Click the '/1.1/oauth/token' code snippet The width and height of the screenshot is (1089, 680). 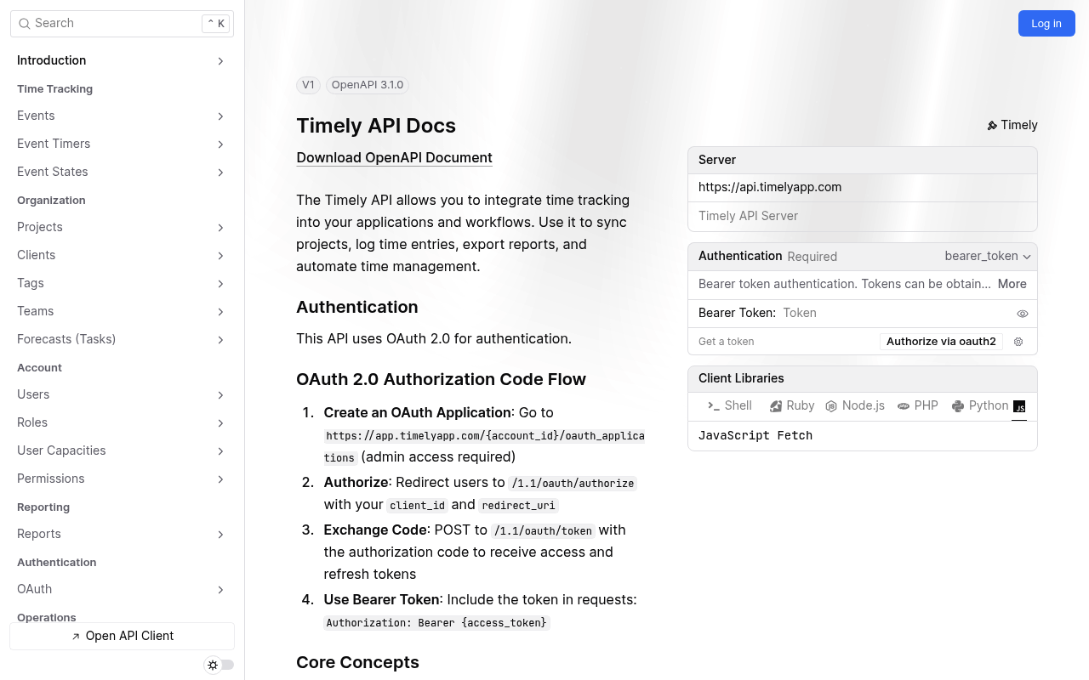pos(543,530)
